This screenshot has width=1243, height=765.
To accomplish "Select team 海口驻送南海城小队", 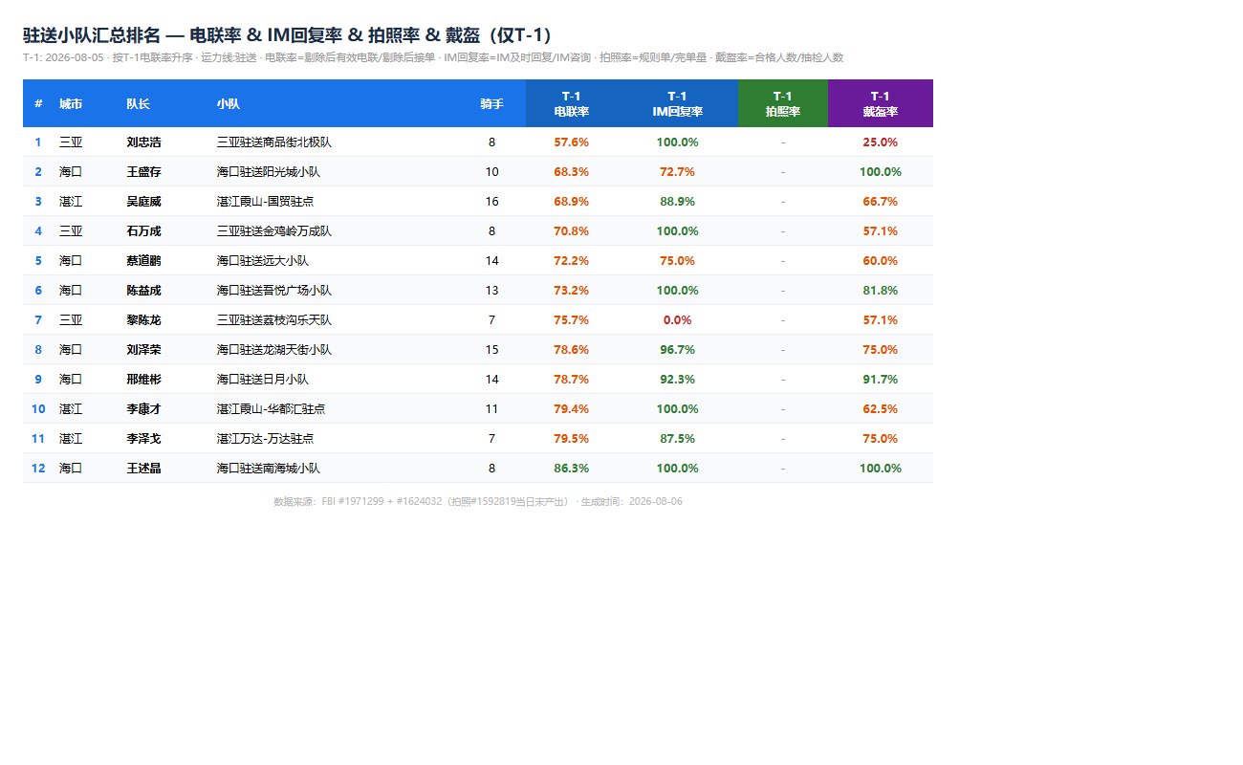I will coord(269,469).
